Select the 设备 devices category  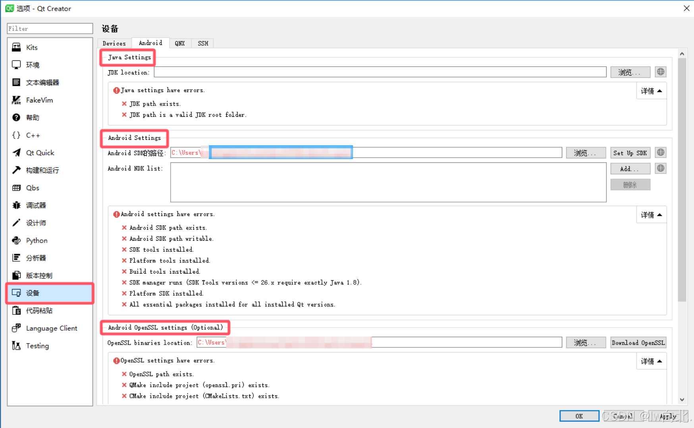coord(50,293)
